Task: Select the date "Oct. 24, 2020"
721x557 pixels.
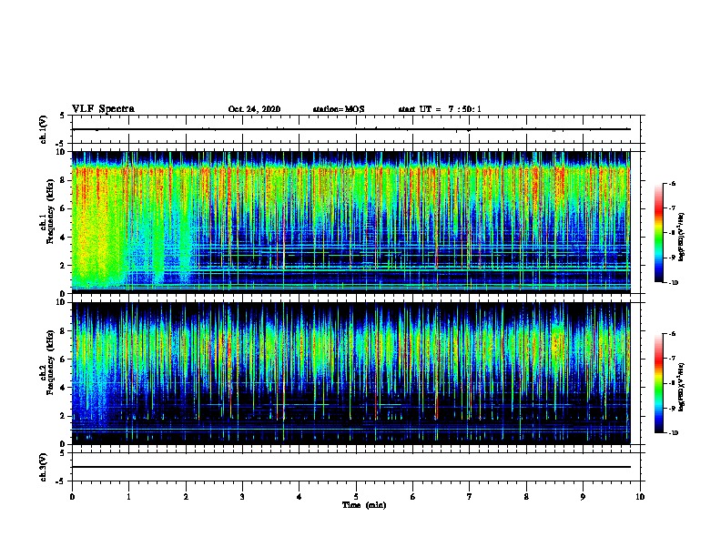Action: coord(254,109)
